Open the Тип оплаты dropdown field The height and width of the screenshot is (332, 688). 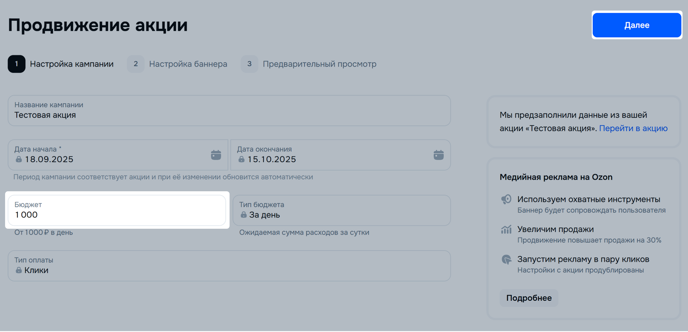[x=229, y=266]
